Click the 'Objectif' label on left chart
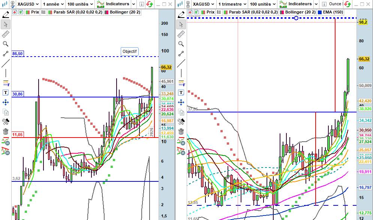373x220 pixels. (x=130, y=51)
